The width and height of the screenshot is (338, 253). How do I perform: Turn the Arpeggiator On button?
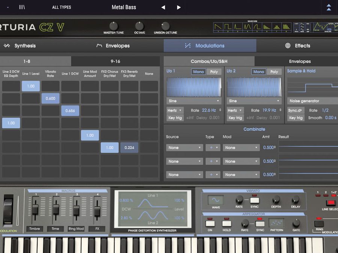[x=210, y=223]
